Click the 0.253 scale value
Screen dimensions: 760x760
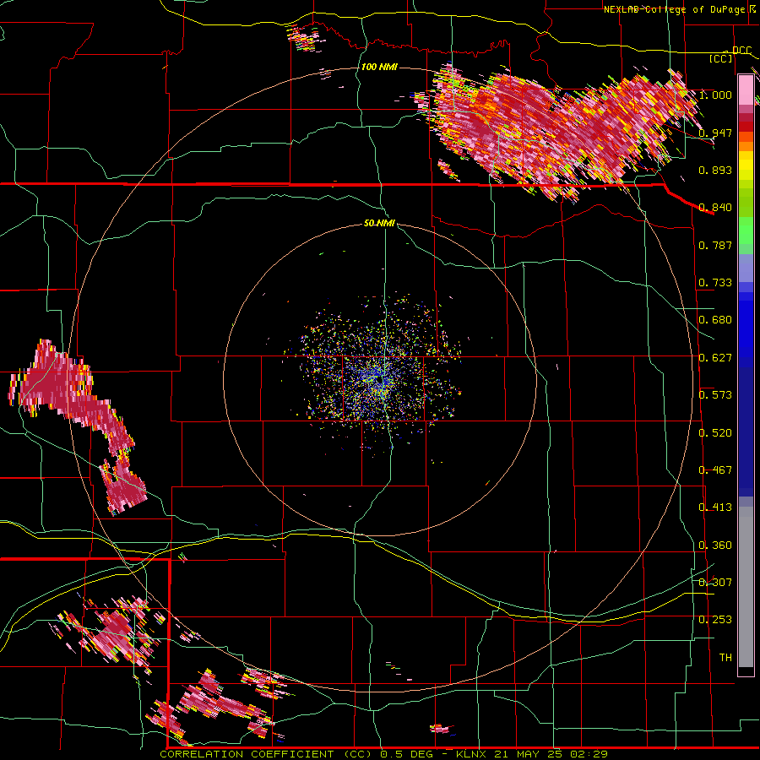(715, 620)
